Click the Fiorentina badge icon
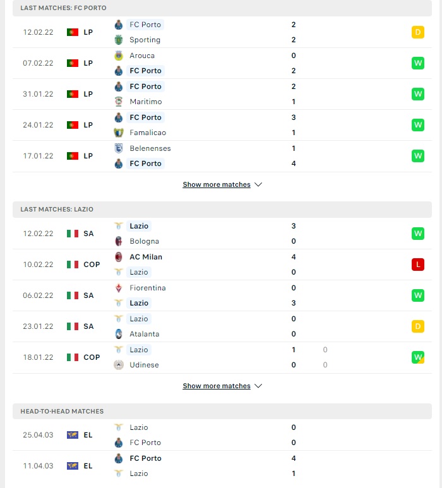The image size is (442, 488). [119, 288]
